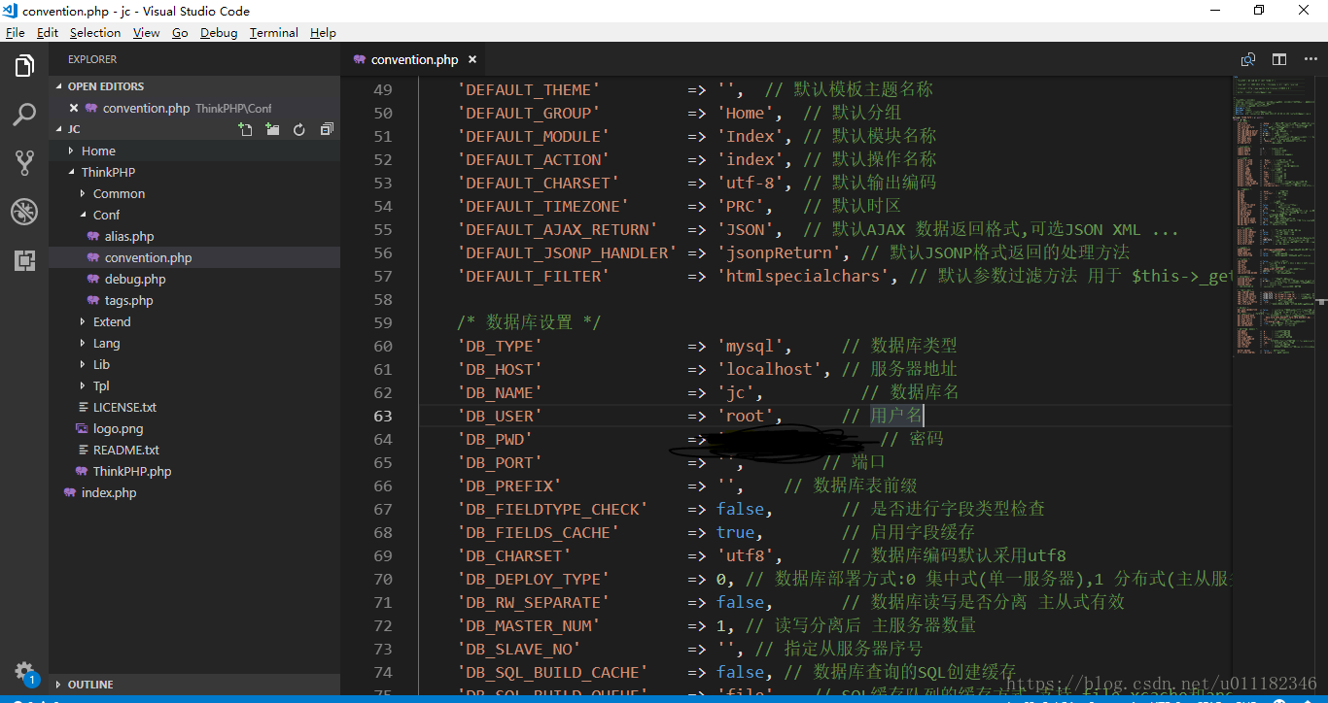Image resolution: width=1328 pixels, height=703 pixels.
Task: Open logo.png in the explorer
Action: 194,428
